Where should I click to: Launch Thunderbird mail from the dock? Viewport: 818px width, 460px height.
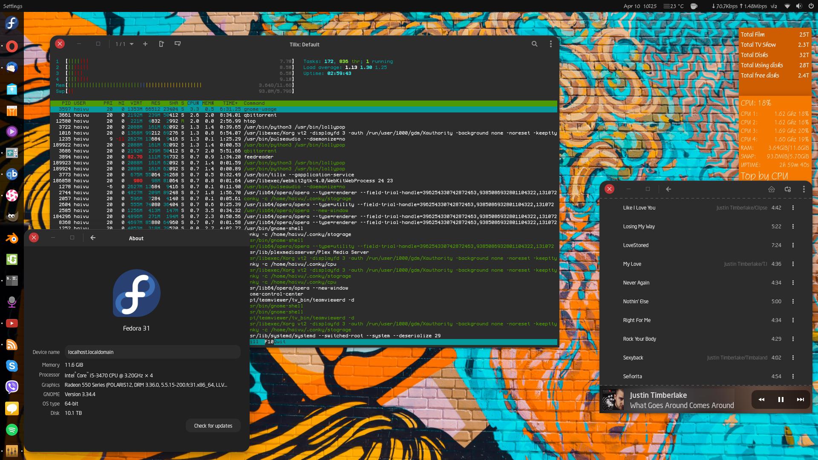pos(12,67)
